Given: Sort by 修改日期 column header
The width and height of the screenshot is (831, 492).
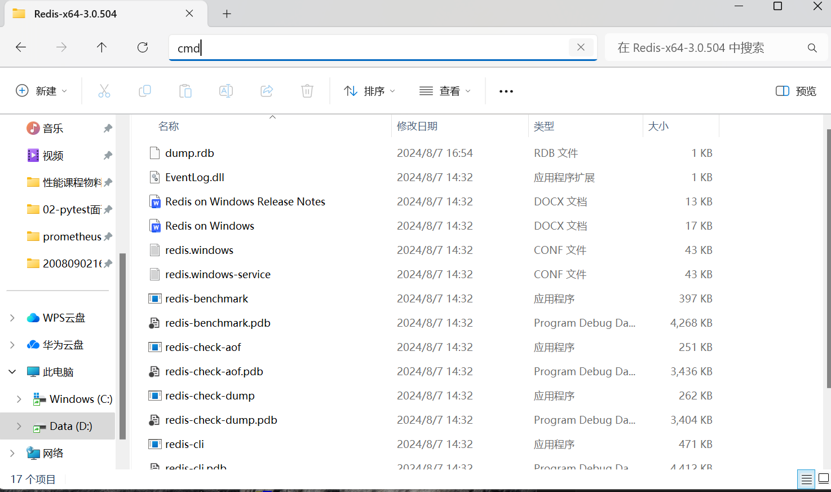Looking at the screenshot, I should tap(417, 126).
